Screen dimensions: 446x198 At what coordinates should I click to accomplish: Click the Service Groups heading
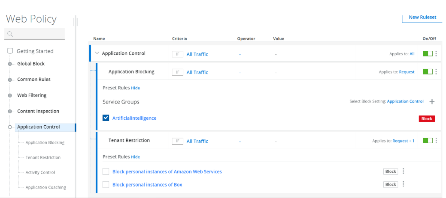(x=121, y=102)
